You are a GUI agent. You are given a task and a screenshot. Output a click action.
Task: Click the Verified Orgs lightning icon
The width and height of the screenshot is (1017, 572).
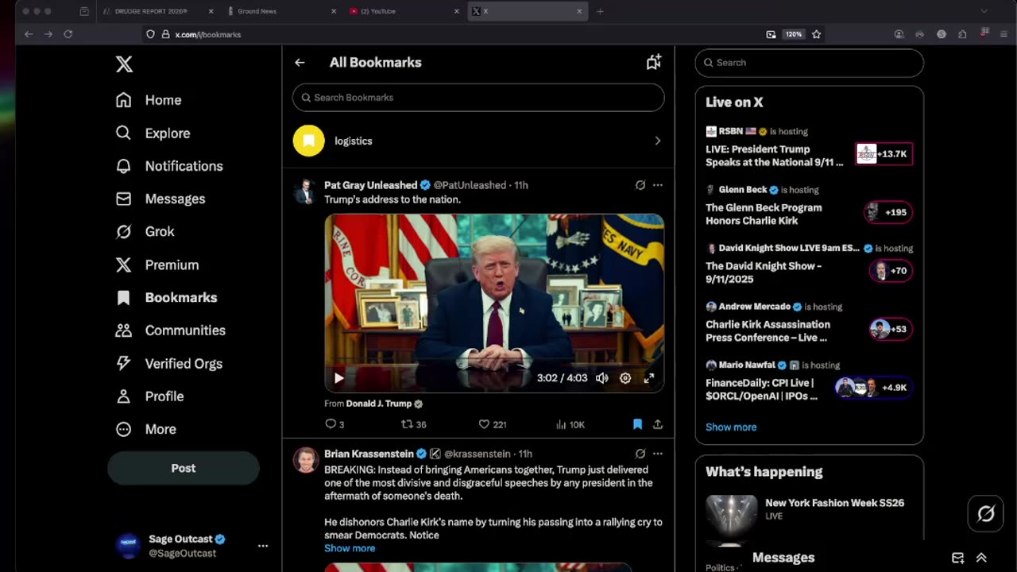coord(123,363)
